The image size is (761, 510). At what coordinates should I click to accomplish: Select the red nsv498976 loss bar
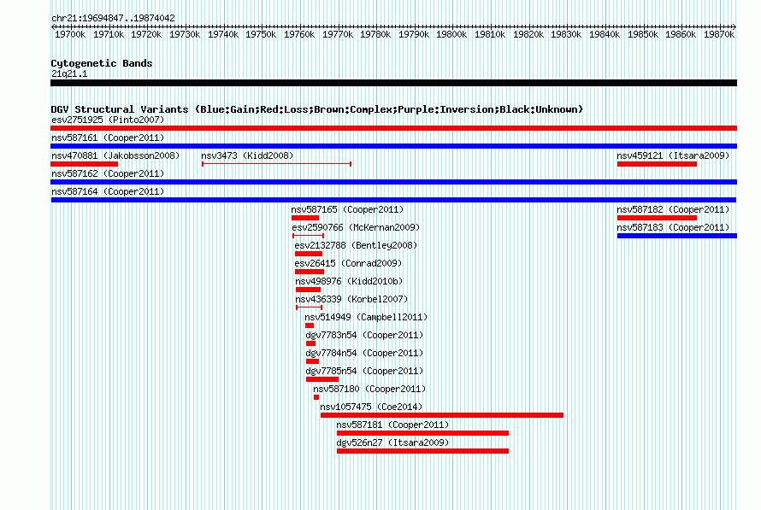pyautogui.click(x=308, y=290)
